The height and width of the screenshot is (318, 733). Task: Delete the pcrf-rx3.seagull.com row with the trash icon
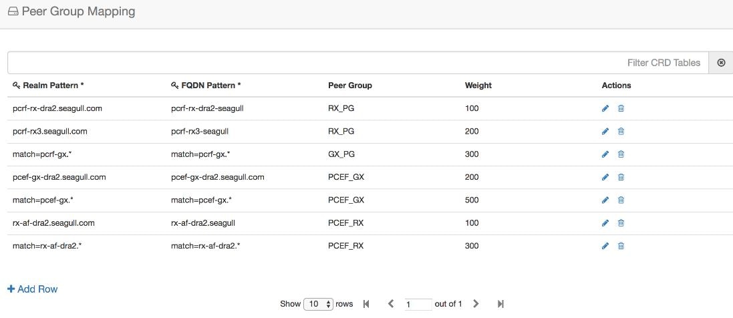click(x=621, y=132)
